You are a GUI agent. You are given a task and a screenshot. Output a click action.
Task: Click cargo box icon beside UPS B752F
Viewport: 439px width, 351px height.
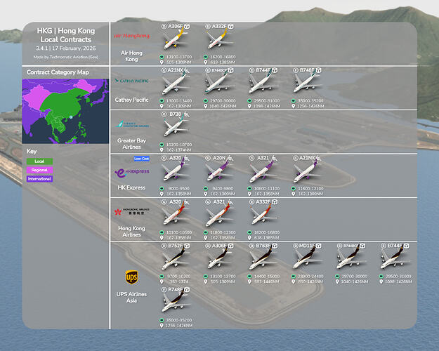pyautogui.click(x=187, y=246)
